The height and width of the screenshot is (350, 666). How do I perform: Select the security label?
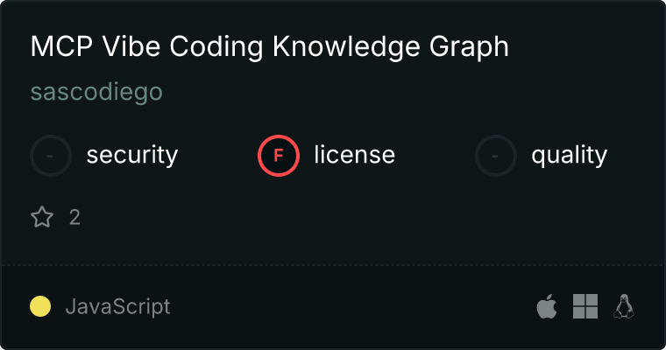(131, 156)
